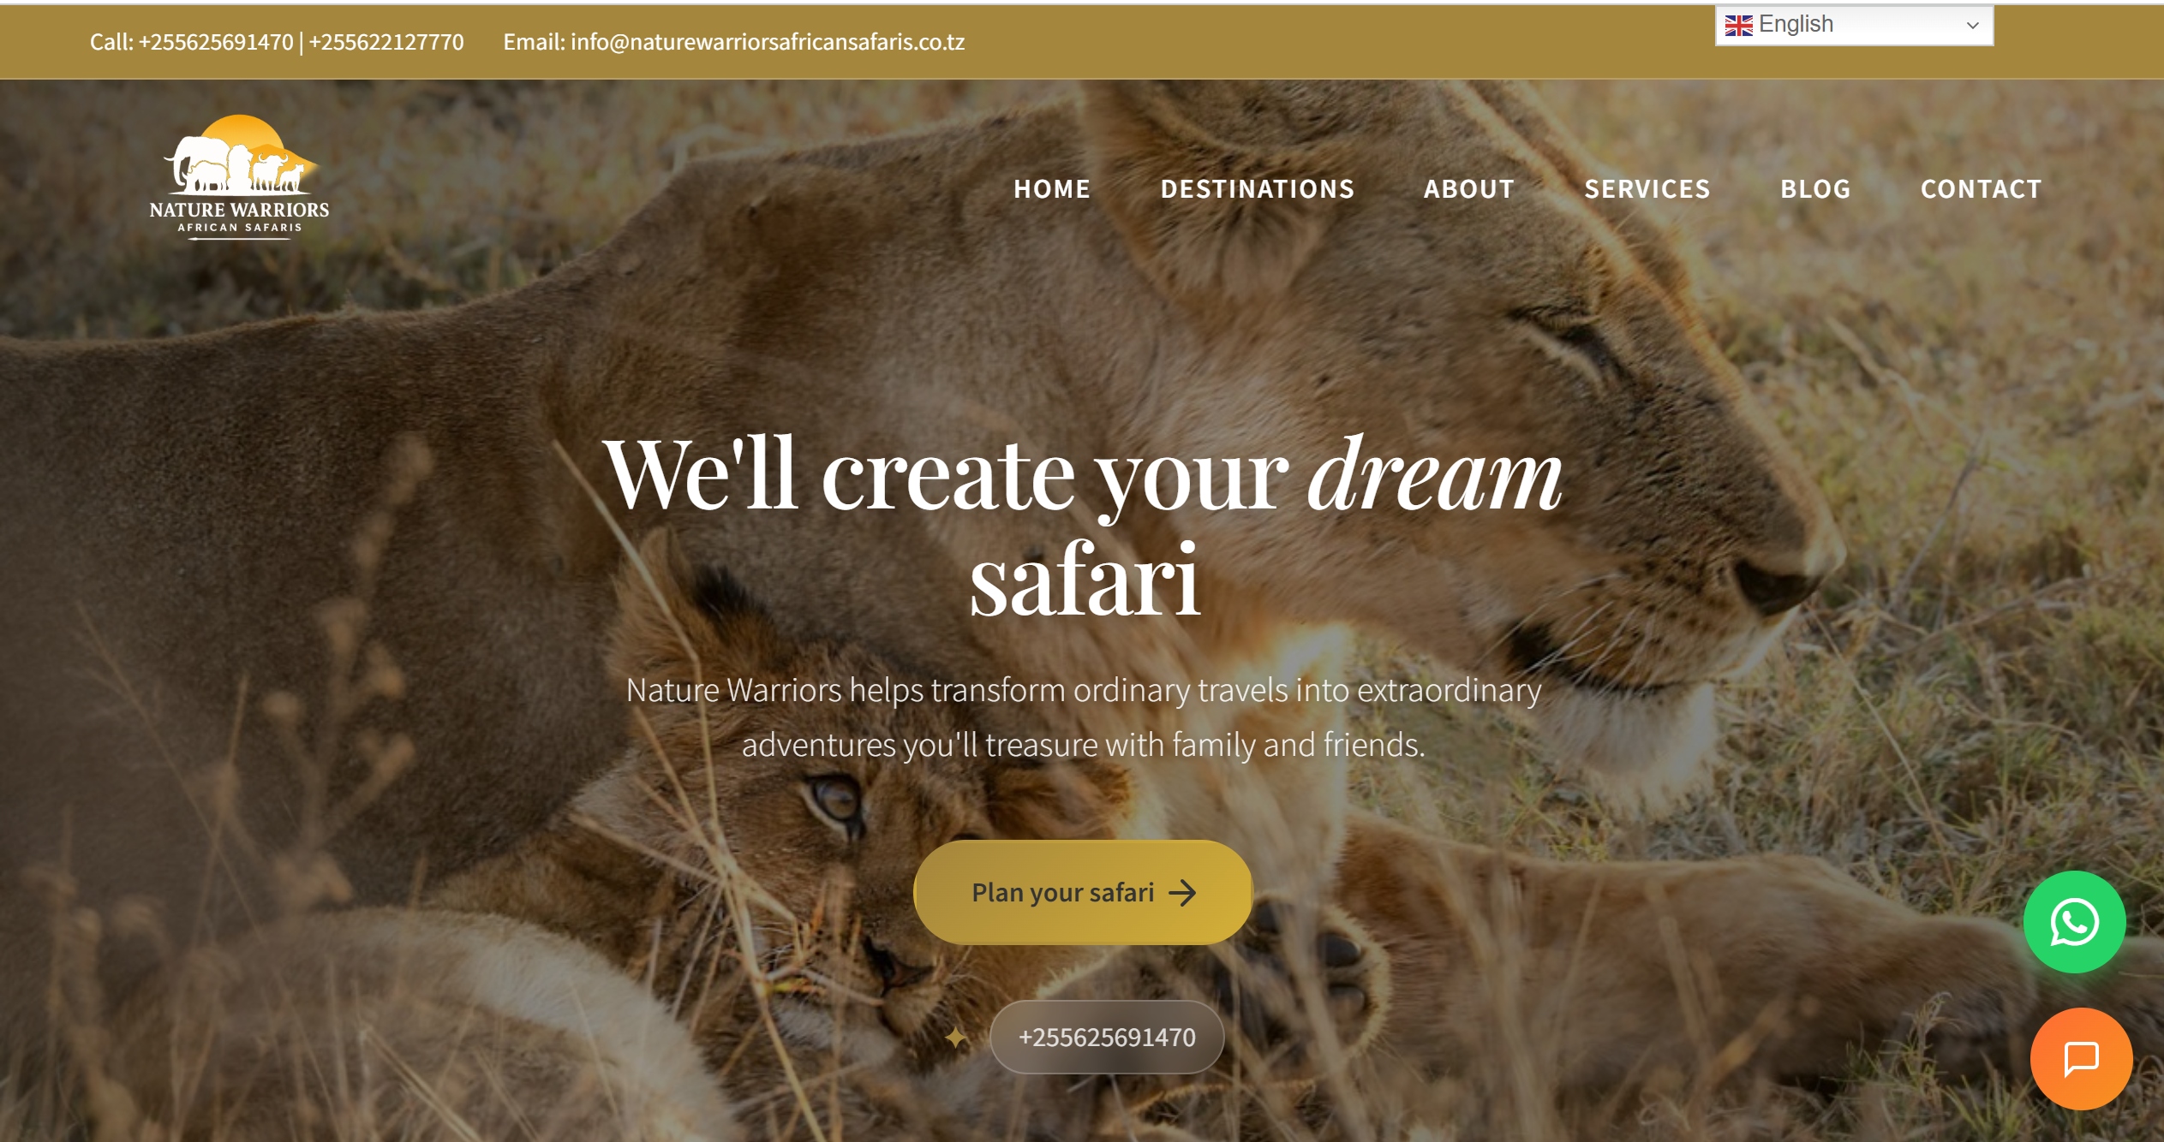2164x1142 pixels.
Task: Call the +255625691470 number in top bar
Action: coord(216,42)
